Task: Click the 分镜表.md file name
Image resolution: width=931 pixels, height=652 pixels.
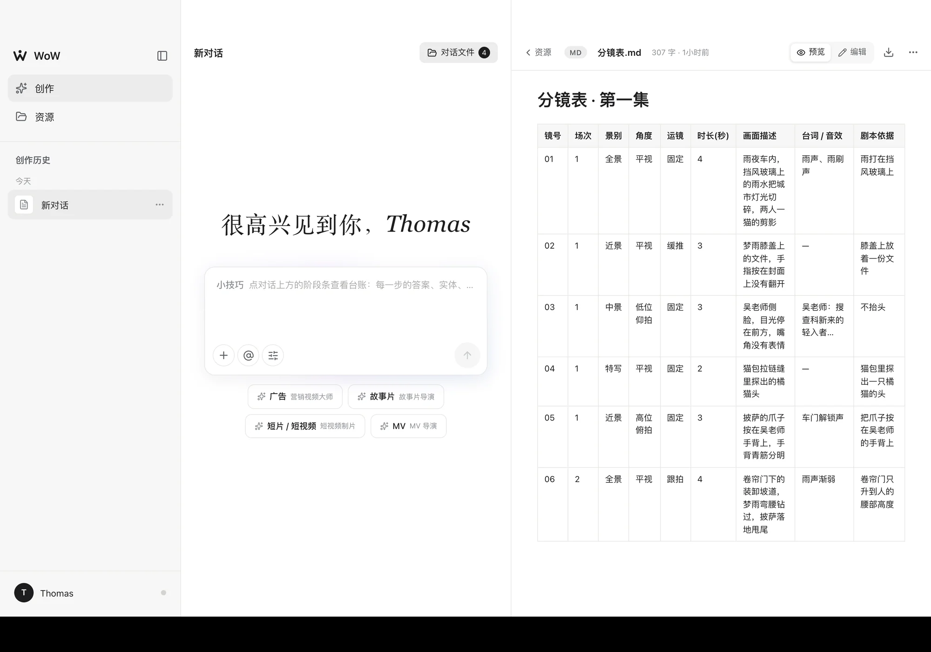Action: coord(619,53)
